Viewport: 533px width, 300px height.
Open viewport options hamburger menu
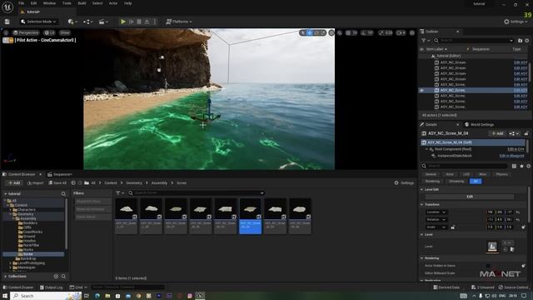(x=6, y=32)
